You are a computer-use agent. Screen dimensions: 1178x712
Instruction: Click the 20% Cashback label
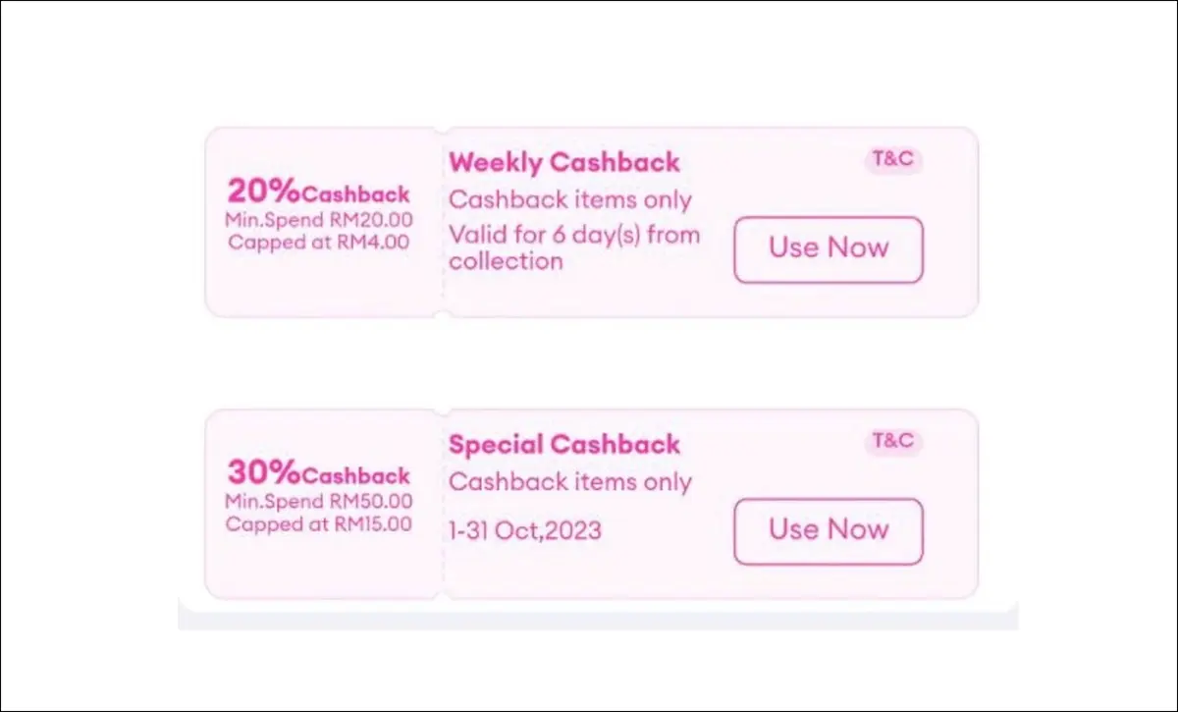pos(319,192)
